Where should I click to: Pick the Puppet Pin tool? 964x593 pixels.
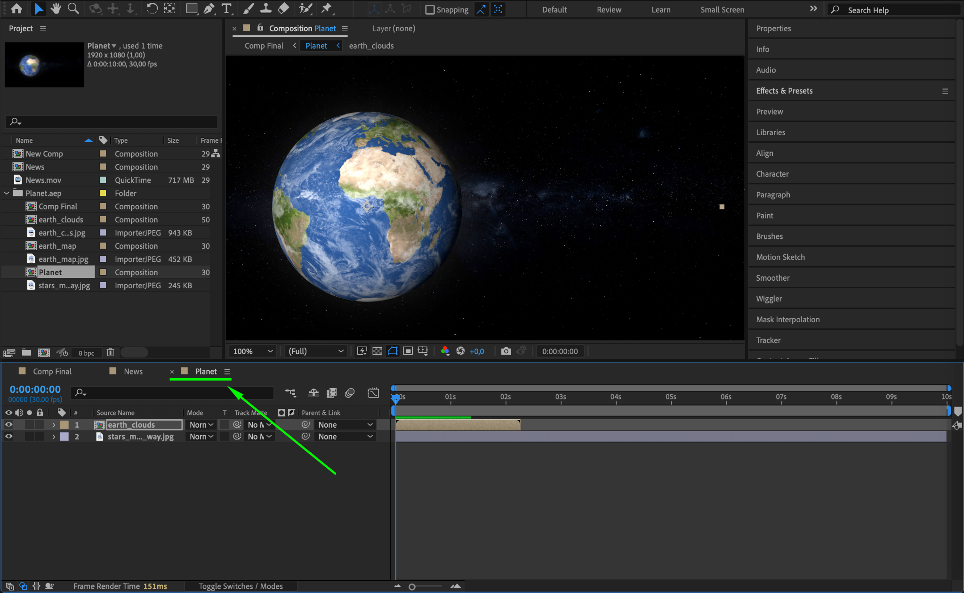pos(326,8)
